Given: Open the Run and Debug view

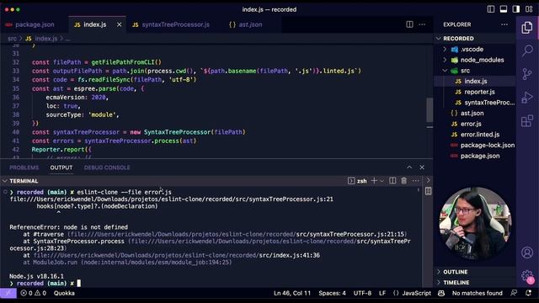Looking at the screenshot, I should click(x=527, y=98).
